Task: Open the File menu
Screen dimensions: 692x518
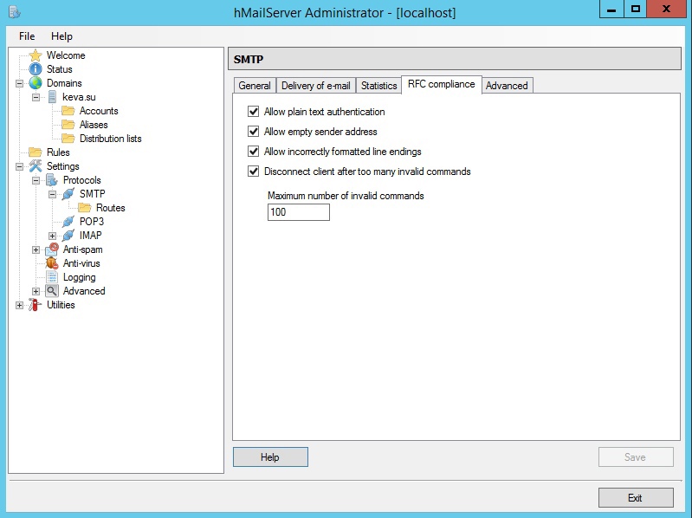Action: 27,36
